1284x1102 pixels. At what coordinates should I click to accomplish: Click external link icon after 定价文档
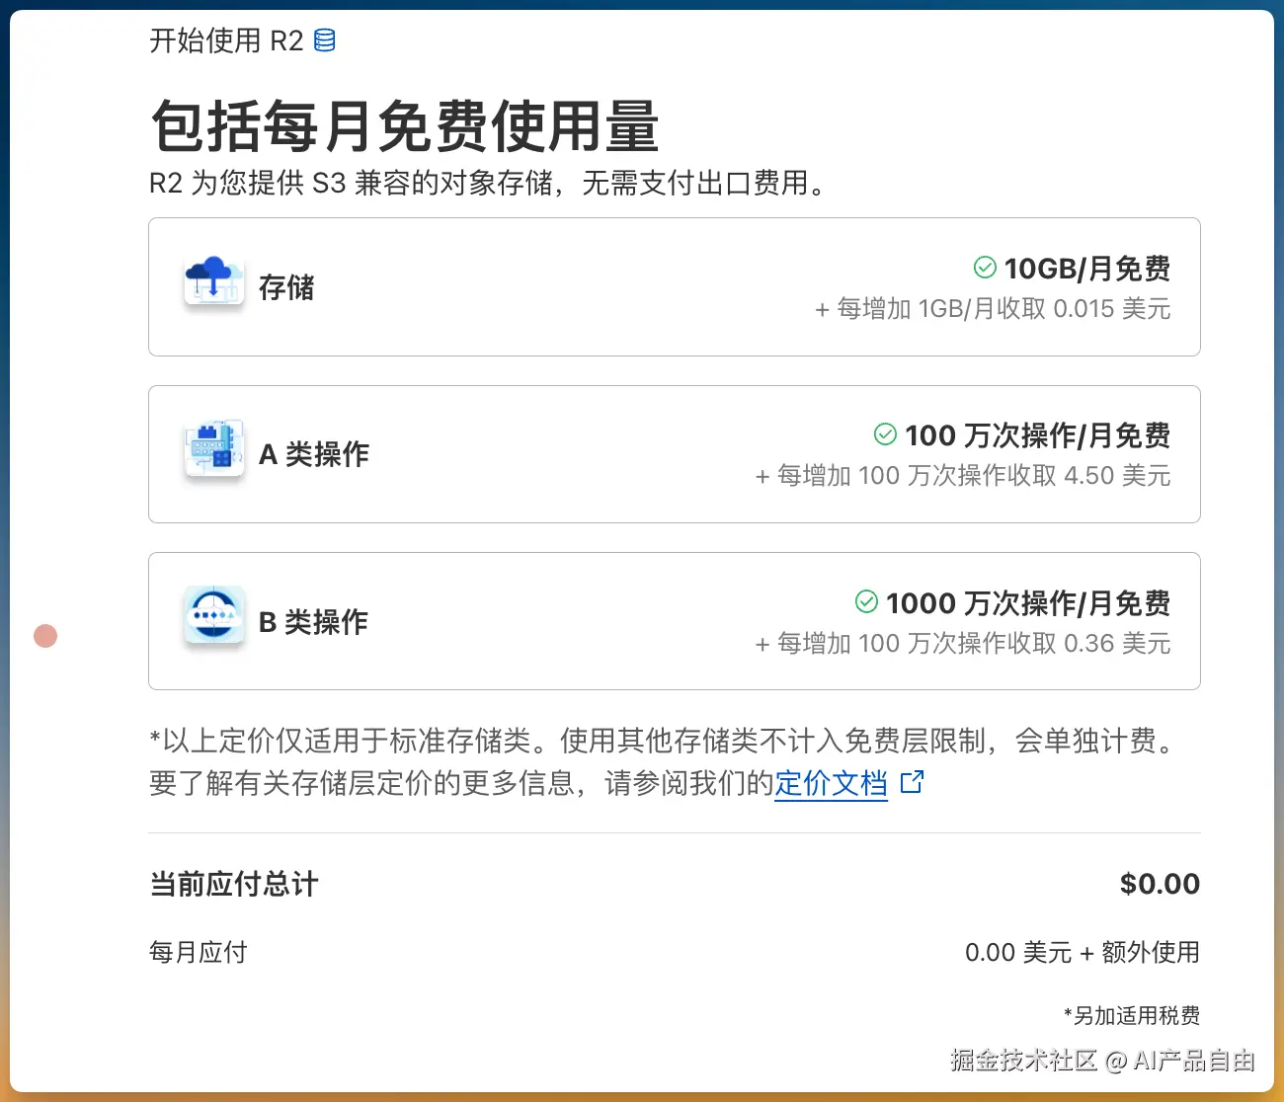point(912,782)
